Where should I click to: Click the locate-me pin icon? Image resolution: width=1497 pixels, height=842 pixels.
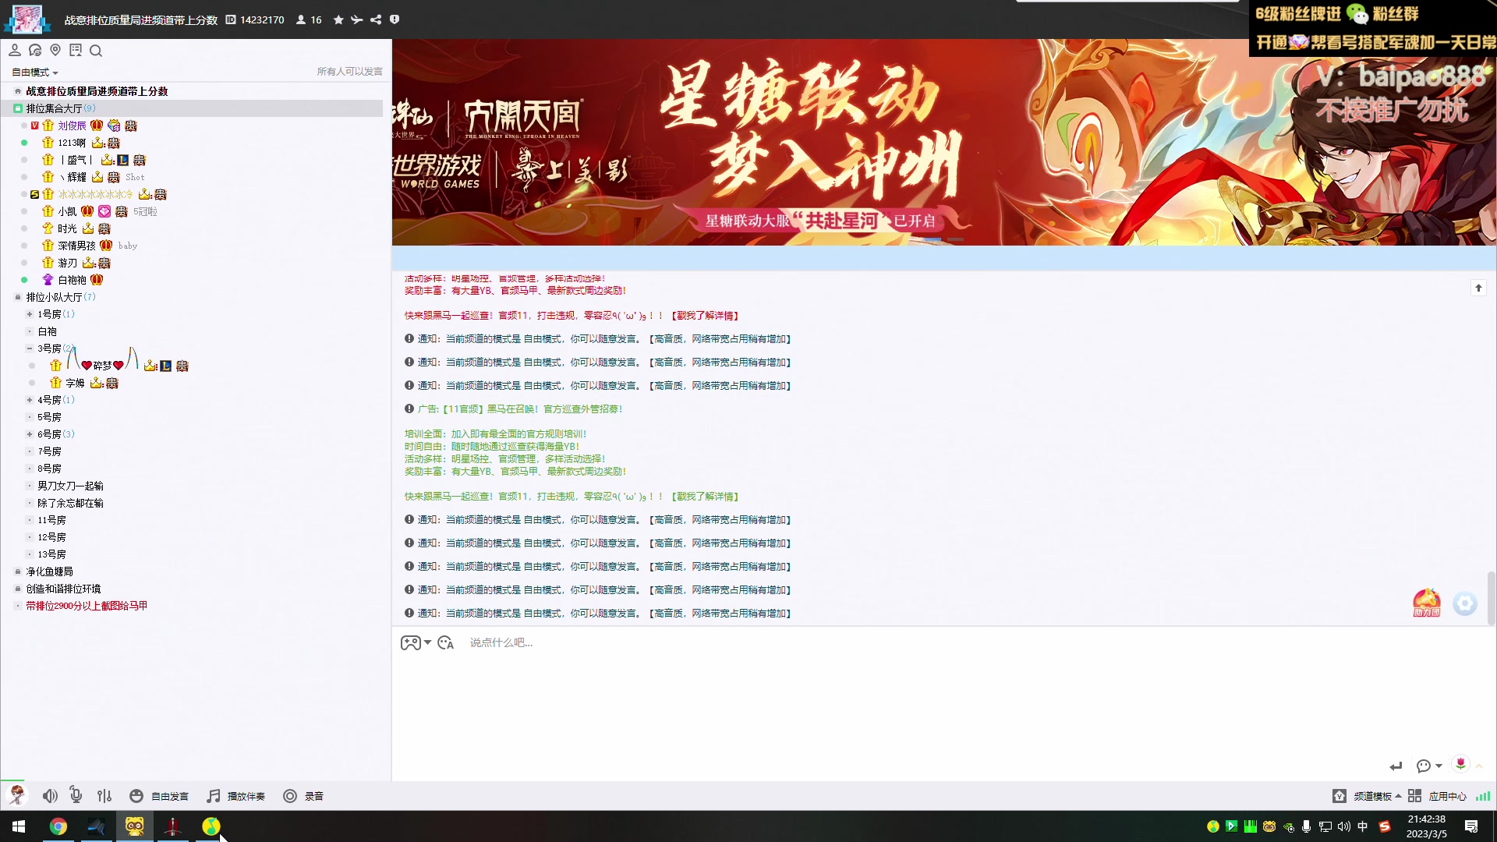(55, 51)
